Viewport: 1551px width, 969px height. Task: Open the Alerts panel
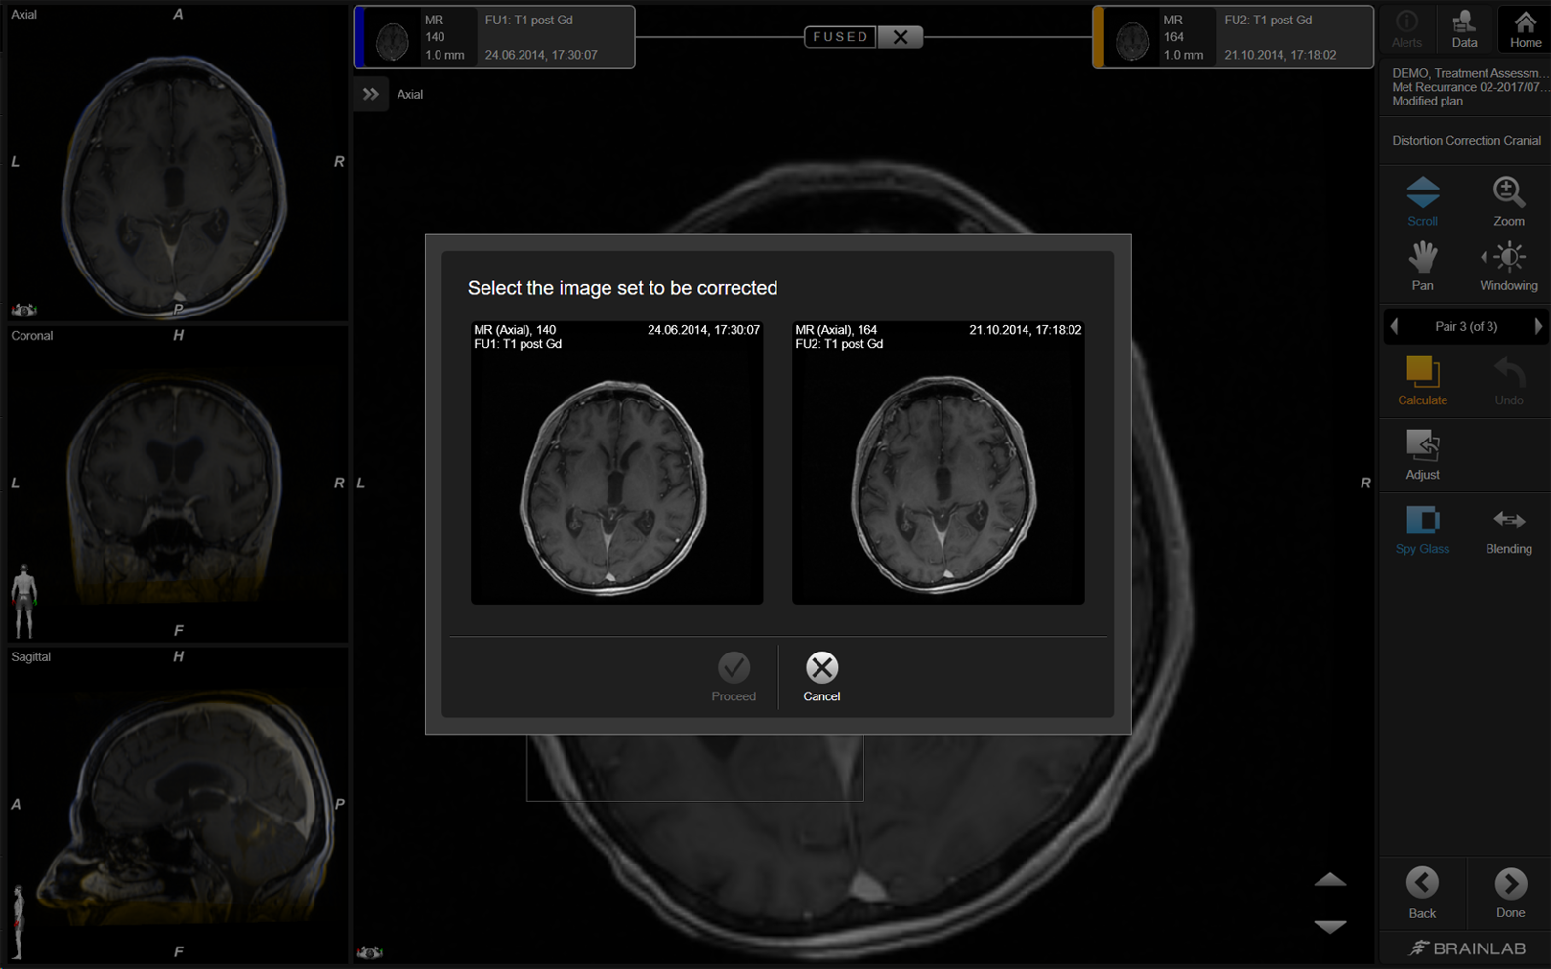pyautogui.click(x=1406, y=28)
